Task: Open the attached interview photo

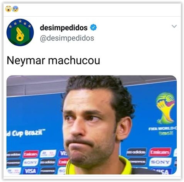Action: click(92, 125)
